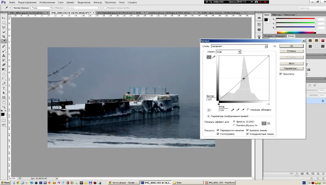The width and height of the screenshot is (326, 185).
Task: Select the Пигмент/Краска % radio button
Action: [x=234, y=125]
